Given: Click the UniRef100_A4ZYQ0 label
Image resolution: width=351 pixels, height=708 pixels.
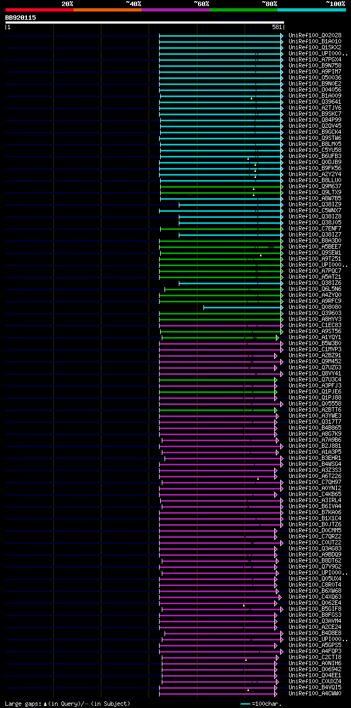Looking at the screenshot, I should click(315, 295).
